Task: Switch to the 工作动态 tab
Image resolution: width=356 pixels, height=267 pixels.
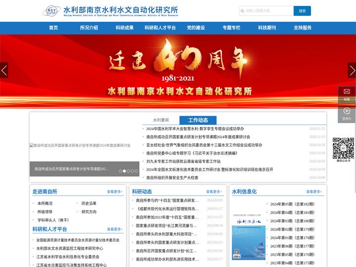Action: (198, 120)
